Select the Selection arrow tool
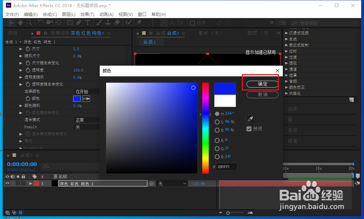 point(11,23)
